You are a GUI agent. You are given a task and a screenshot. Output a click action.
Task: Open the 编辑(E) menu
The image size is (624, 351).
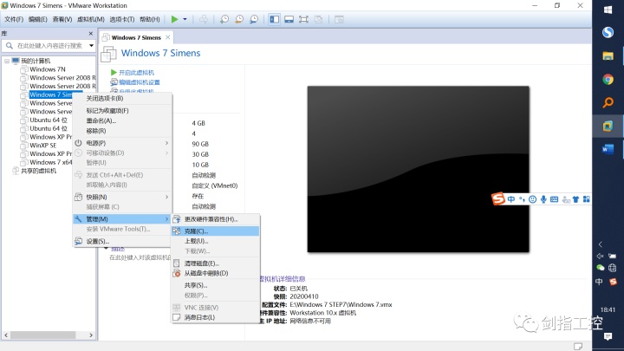tap(38, 19)
